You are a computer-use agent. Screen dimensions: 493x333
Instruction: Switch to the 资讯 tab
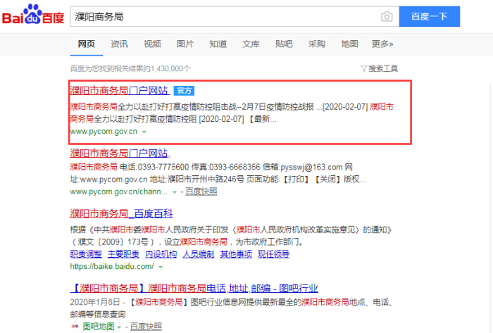point(119,44)
